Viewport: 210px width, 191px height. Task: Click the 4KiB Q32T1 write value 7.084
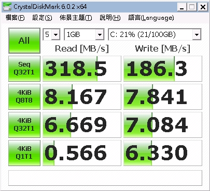163,125
